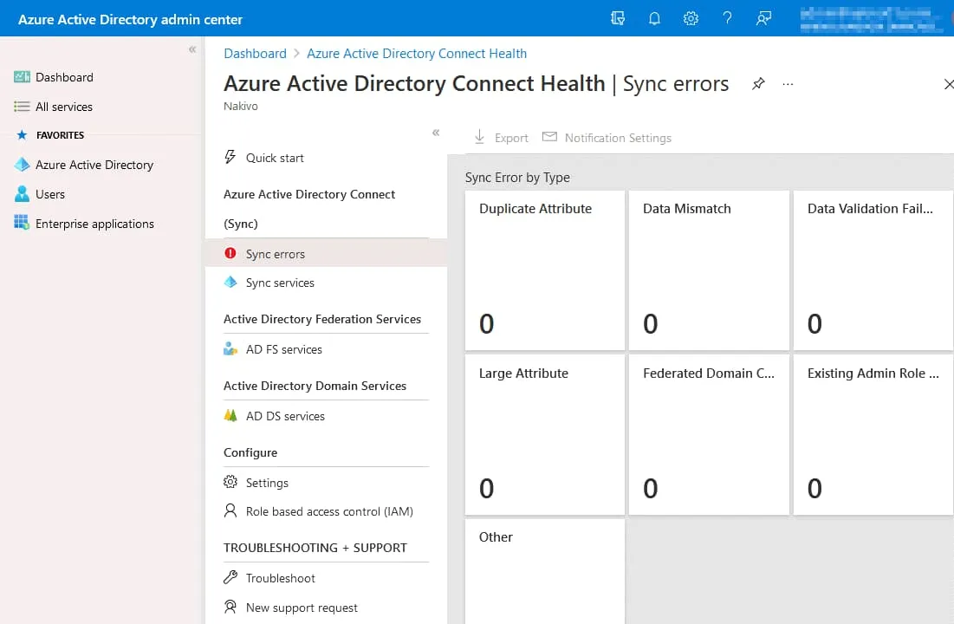The image size is (954, 624).
Task: Click the help question mark icon
Action: (727, 19)
